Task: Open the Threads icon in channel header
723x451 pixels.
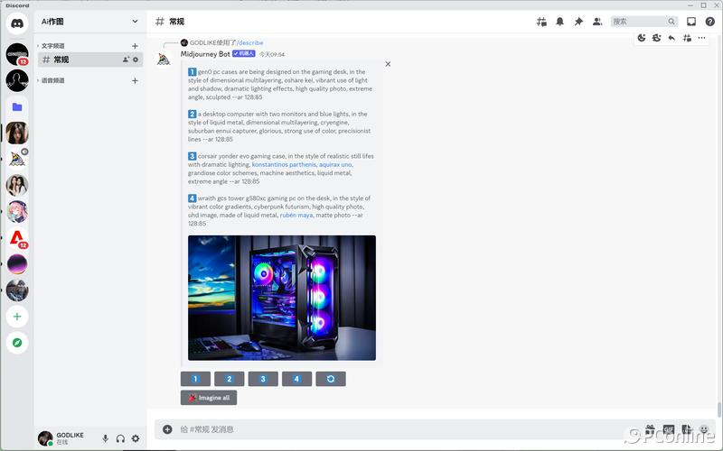Action: click(x=541, y=22)
